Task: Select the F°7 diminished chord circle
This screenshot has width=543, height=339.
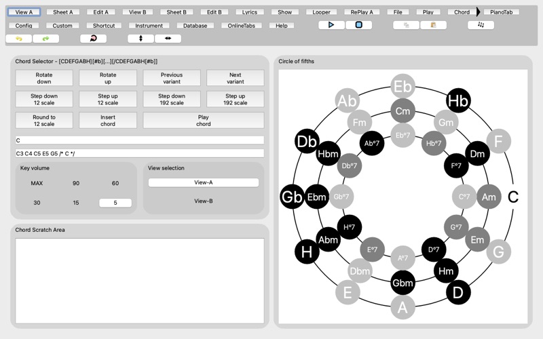Action: coord(456,165)
